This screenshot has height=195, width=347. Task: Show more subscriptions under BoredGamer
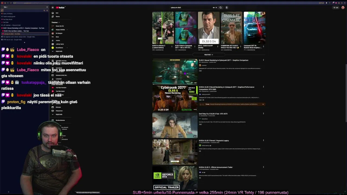59,51
